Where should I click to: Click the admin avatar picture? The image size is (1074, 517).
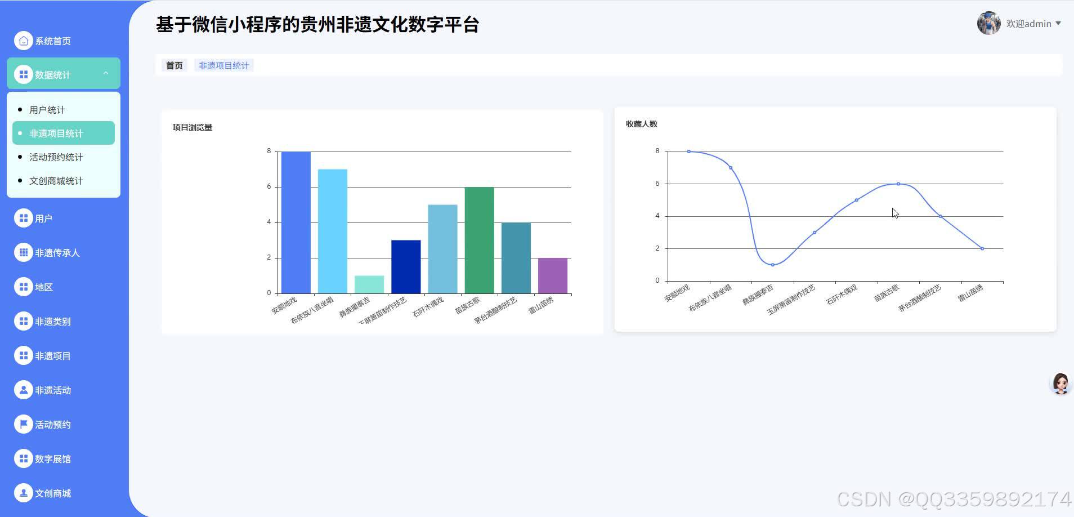point(988,23)
